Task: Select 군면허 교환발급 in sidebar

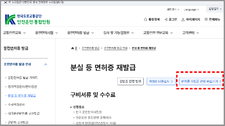Action: pos(18,122)
